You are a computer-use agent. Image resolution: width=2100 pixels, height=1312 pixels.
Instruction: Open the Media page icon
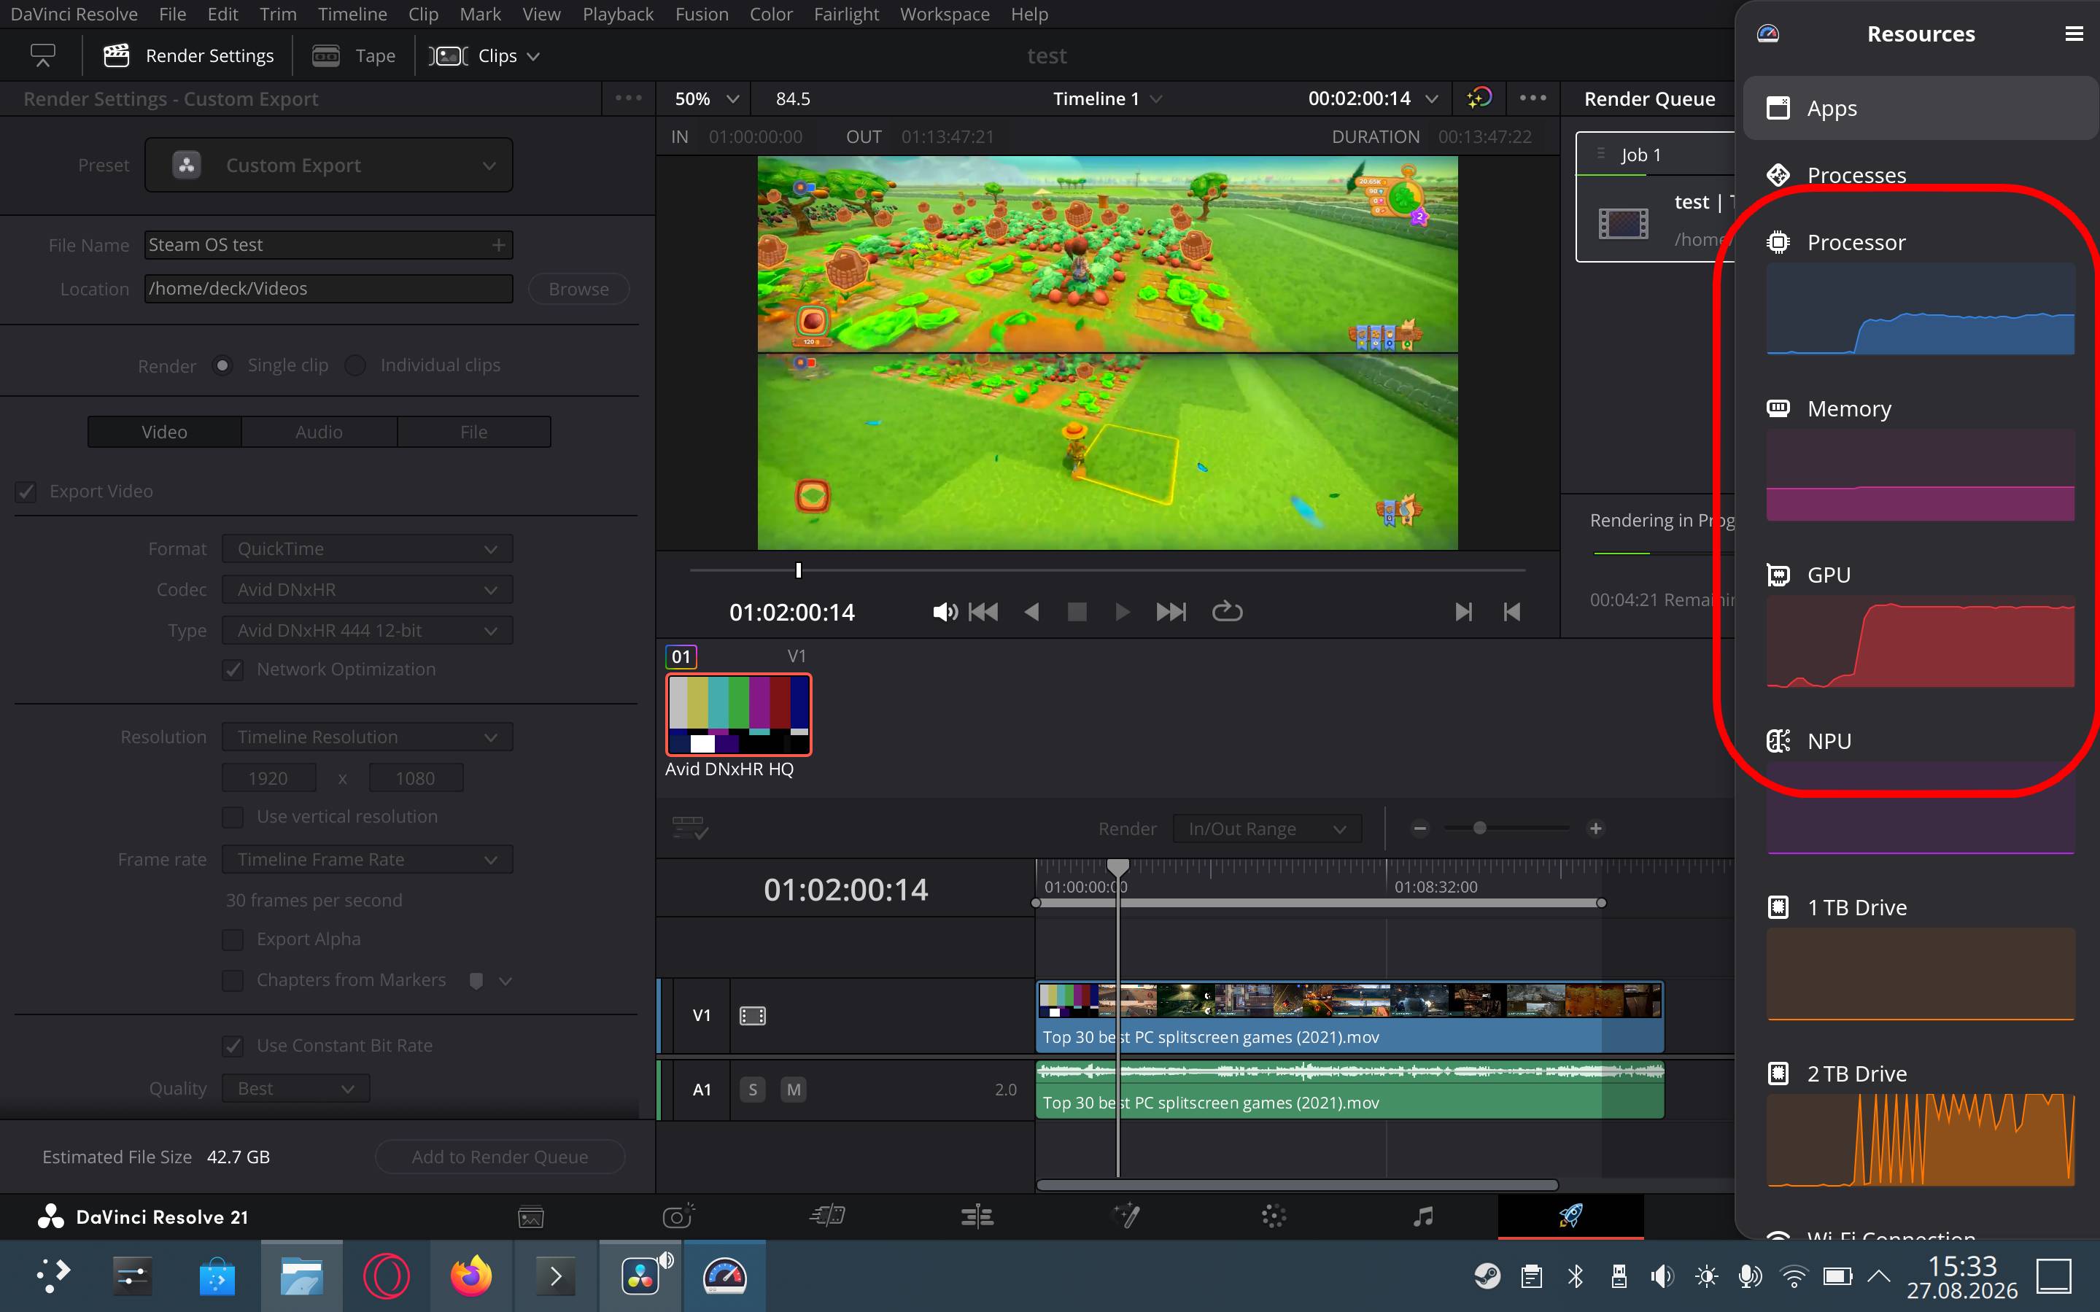[530, 1216]
